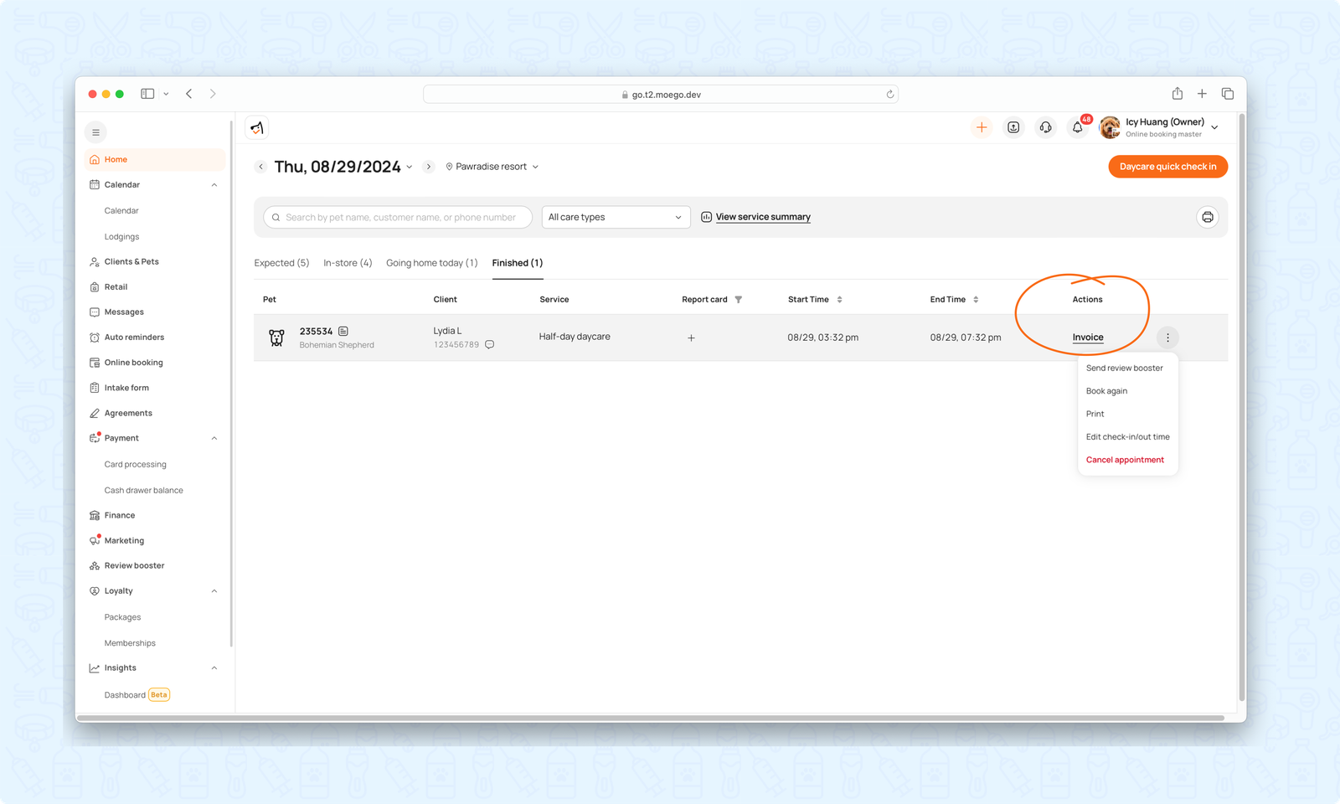Click the Daycare quick check in button
Image resolution: width=1340 pixels, height=804 pixels.
1167,167
